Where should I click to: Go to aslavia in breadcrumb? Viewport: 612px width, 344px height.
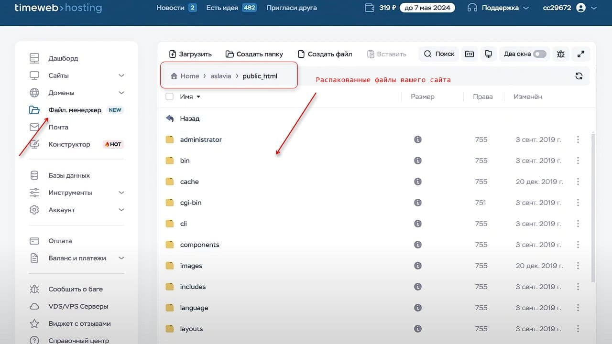pyautogui.click(x=221, y=76)
